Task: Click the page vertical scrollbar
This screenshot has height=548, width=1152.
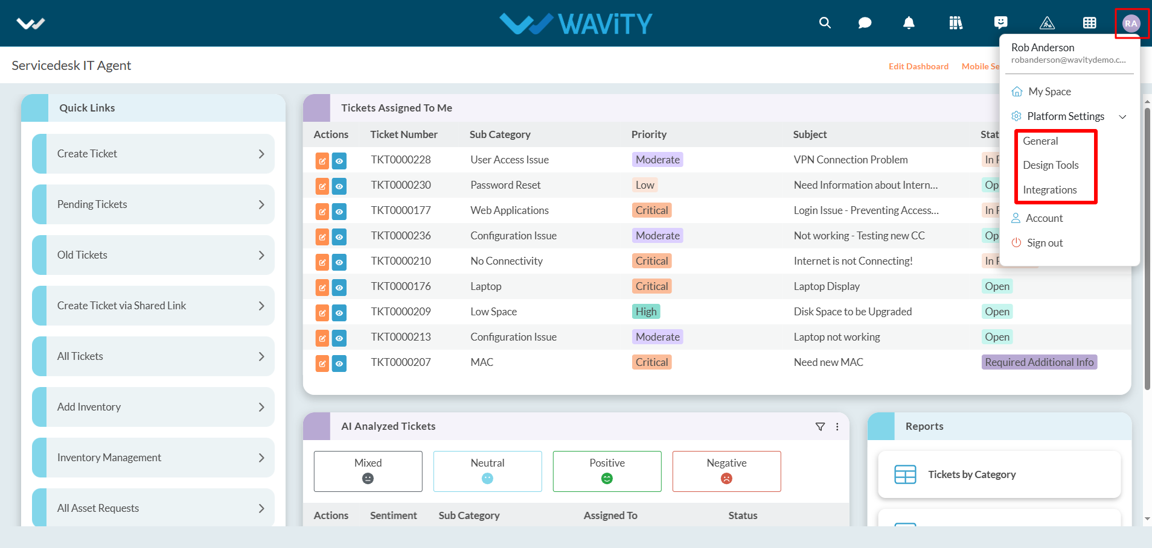Action: [x=1147, y=248]
